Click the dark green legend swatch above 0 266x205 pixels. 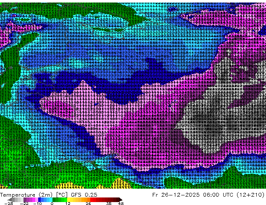coord(54,200)
